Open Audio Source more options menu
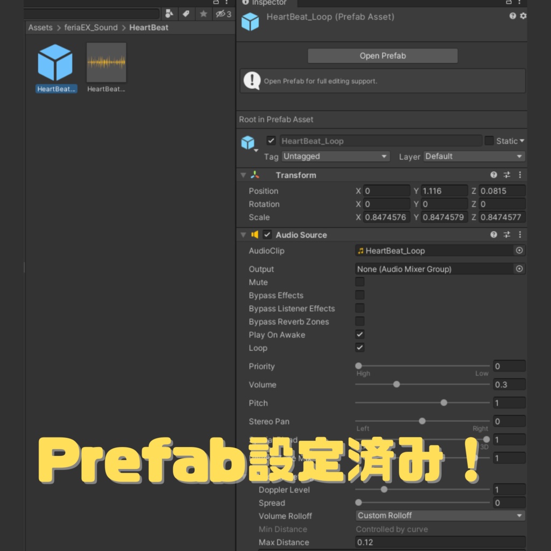The height and width of the screenshot is (551, 551). pos(520,235)
